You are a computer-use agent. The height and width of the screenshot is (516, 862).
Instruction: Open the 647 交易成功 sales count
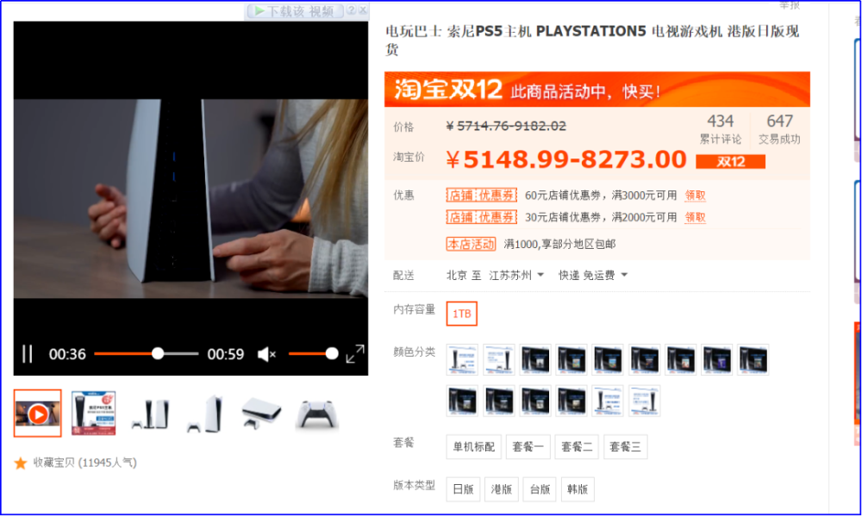(x=779, y=129)
